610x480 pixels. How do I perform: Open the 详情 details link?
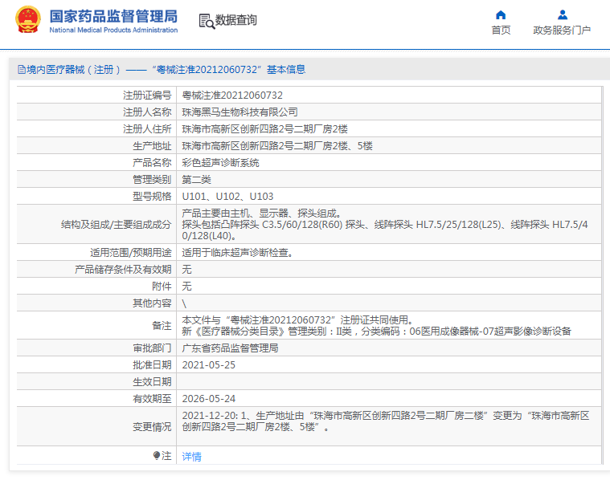point(191,456)
